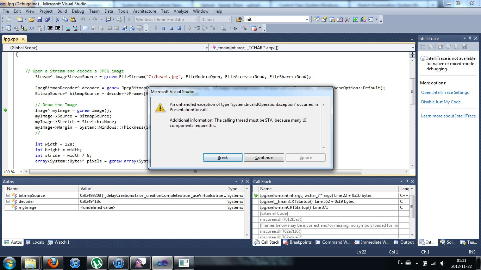Image resolution: width=481 pixels, height=270 pixels.
Task: Undo the last edit
Action: tap(83, 19)
